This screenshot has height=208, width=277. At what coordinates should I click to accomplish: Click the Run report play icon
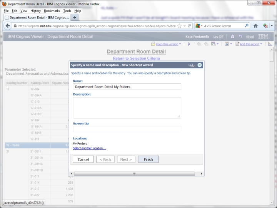tap(189, 44)
